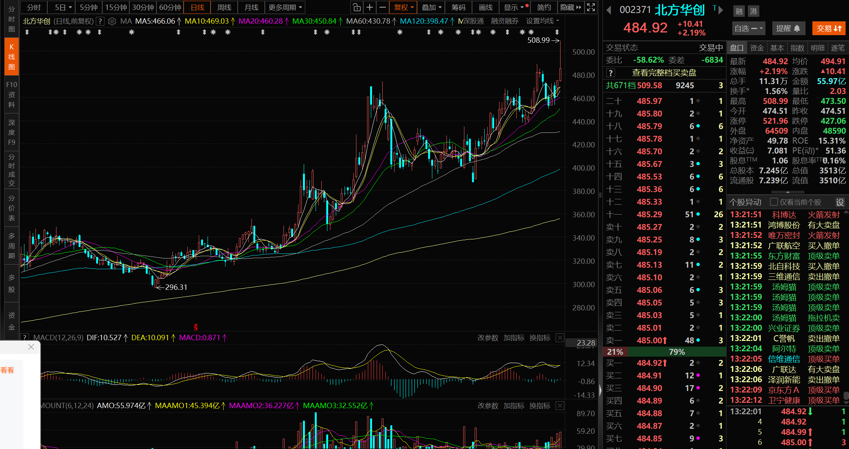This screenshot has width=849, height=449.
Task: Open 自选 watchlist dropdown
Action: click(x=748, y=28)
